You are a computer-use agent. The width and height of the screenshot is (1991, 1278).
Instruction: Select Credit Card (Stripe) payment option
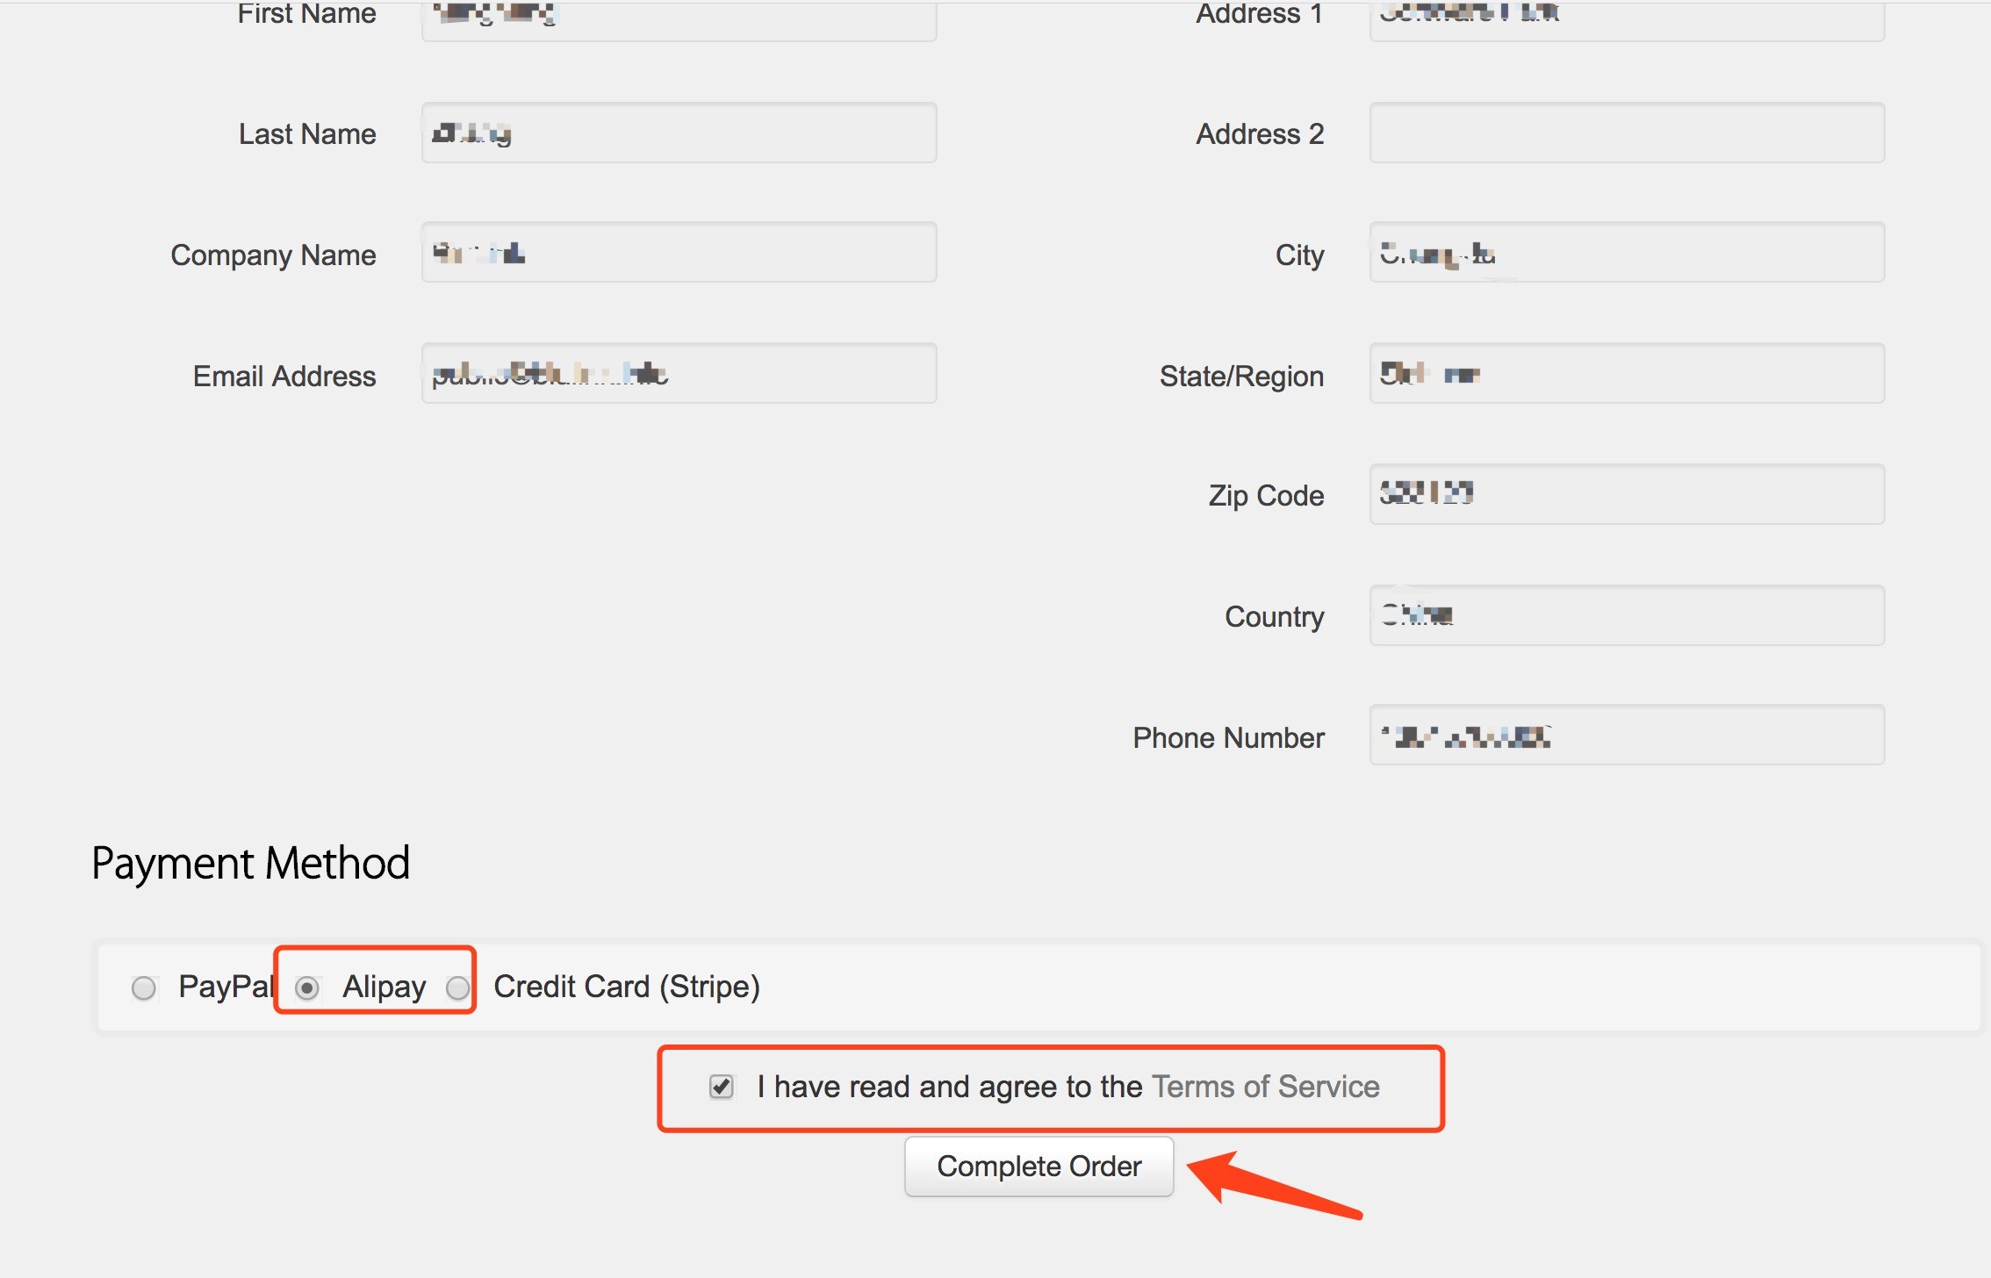pyautogui.click(x=458, y=987)
